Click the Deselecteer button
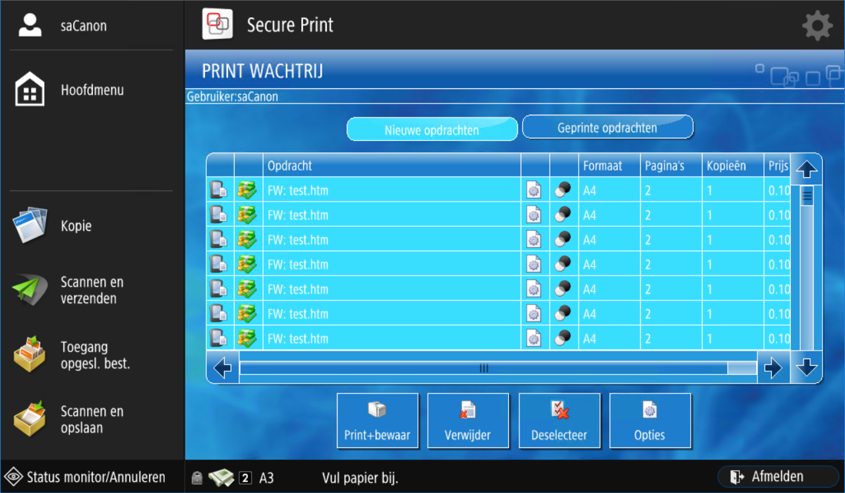This screenshot has width=845, height=493. coord(560,420)
